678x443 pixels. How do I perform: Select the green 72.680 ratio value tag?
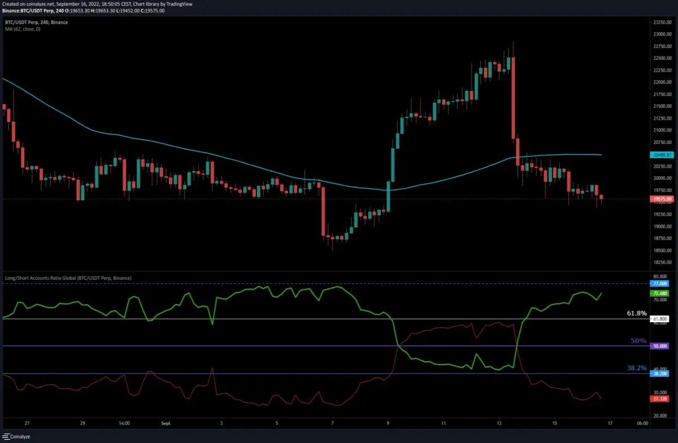pos(660,293)
